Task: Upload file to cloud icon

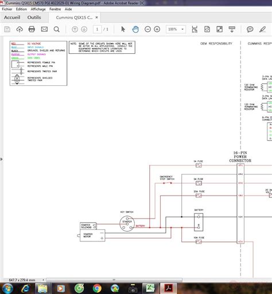Action: click(20, 29)
